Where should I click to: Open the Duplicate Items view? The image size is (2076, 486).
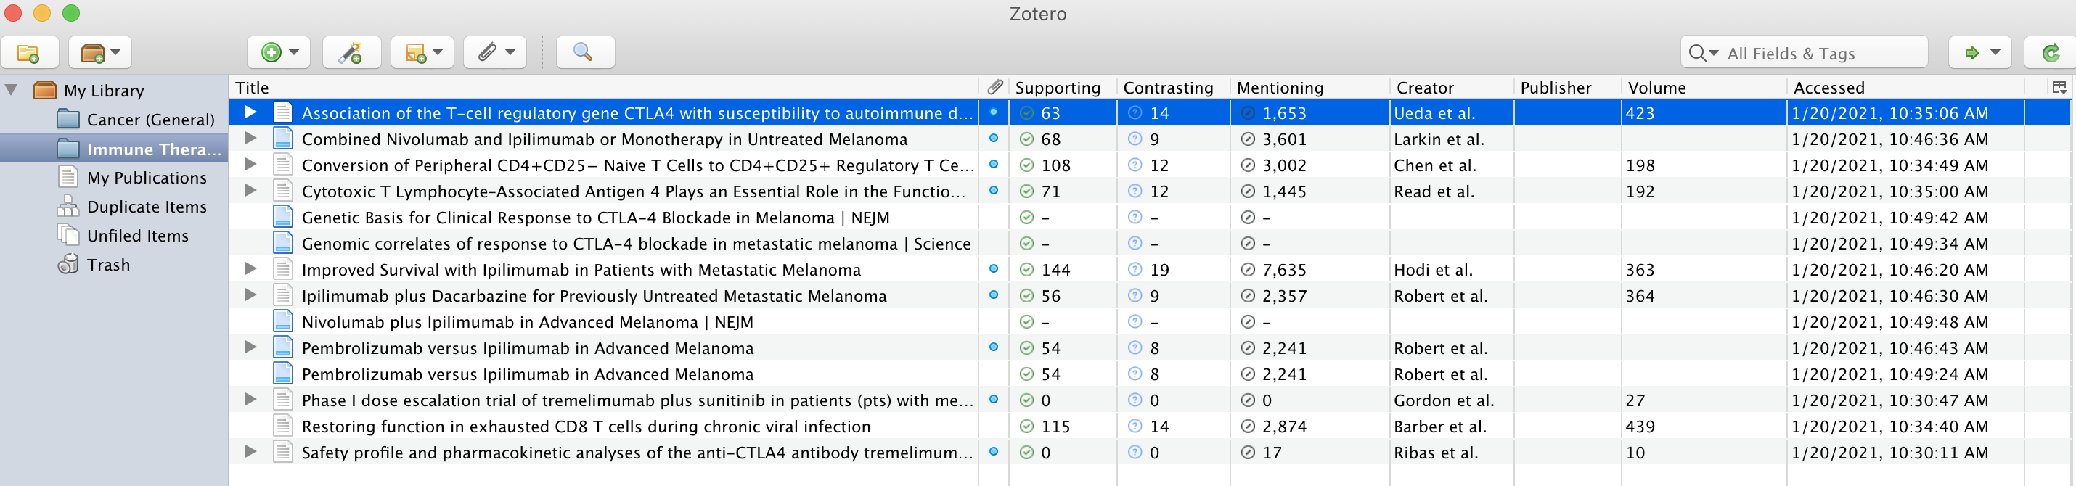(146, 207)
